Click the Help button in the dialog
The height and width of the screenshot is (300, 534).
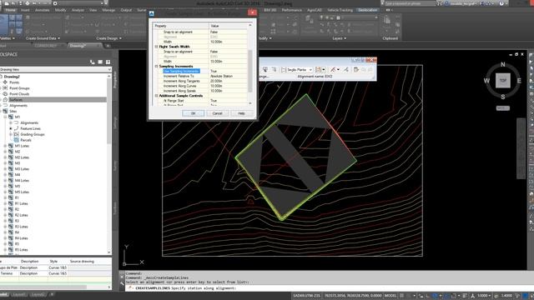[241, 113]
